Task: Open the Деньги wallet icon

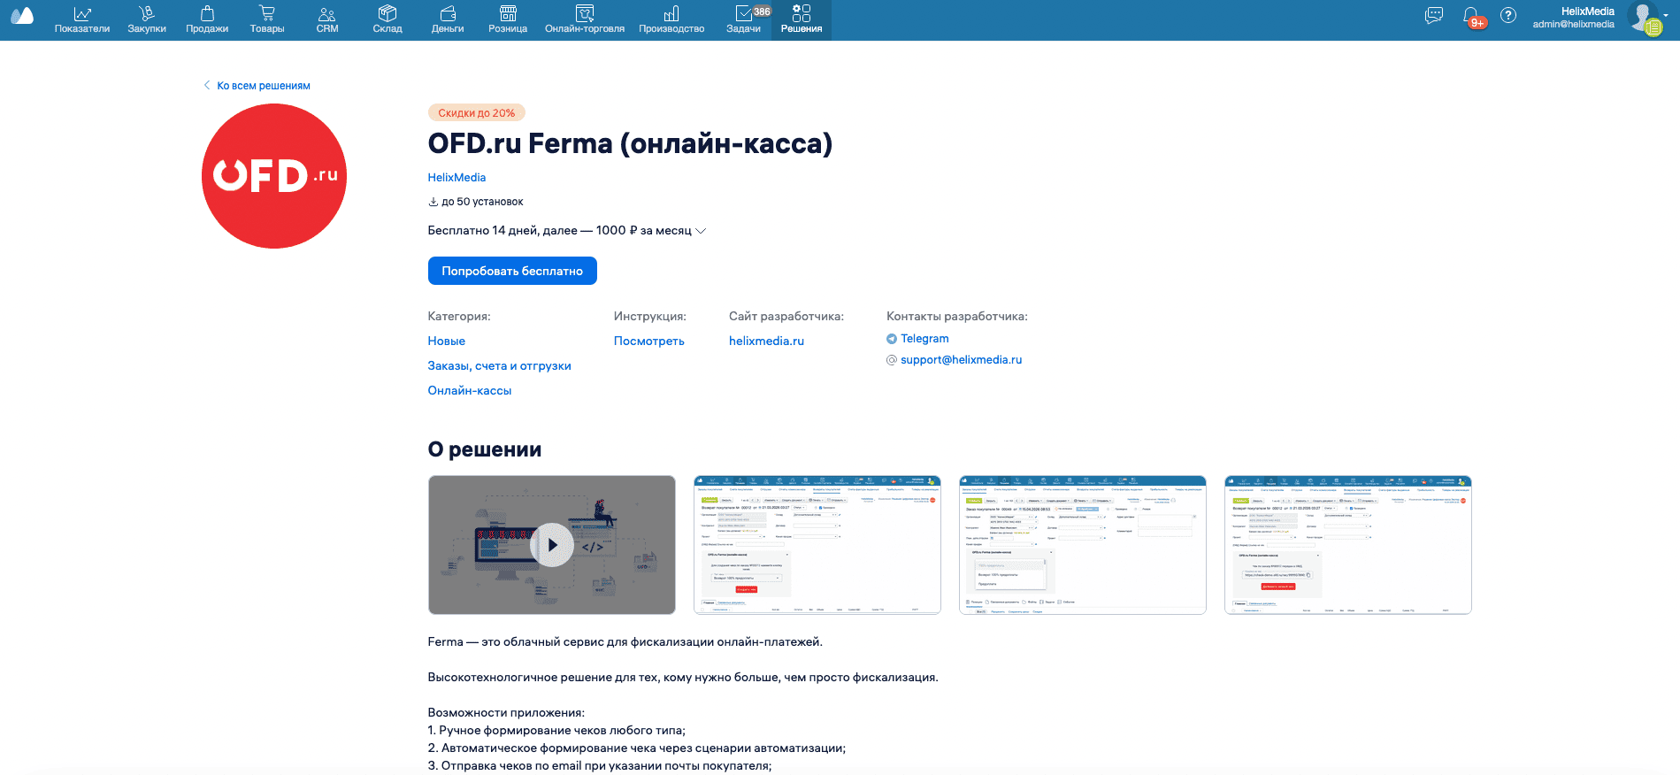Action: click(x=448, y=13)
